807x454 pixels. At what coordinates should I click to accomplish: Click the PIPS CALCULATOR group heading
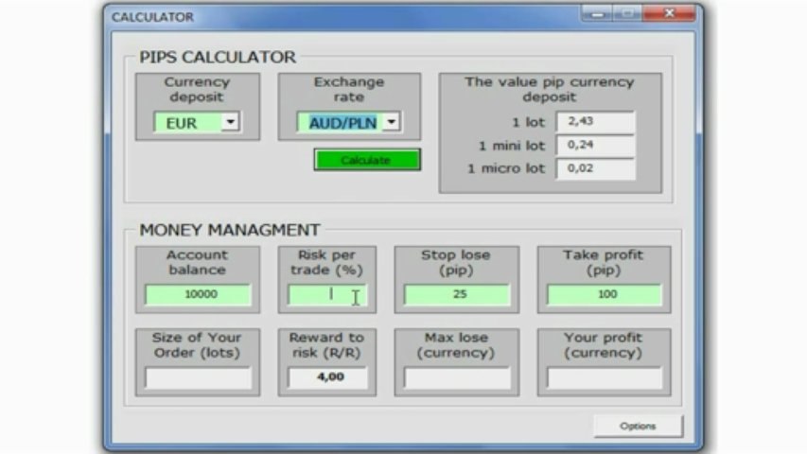pyautogui.click(x=218, y=57)
